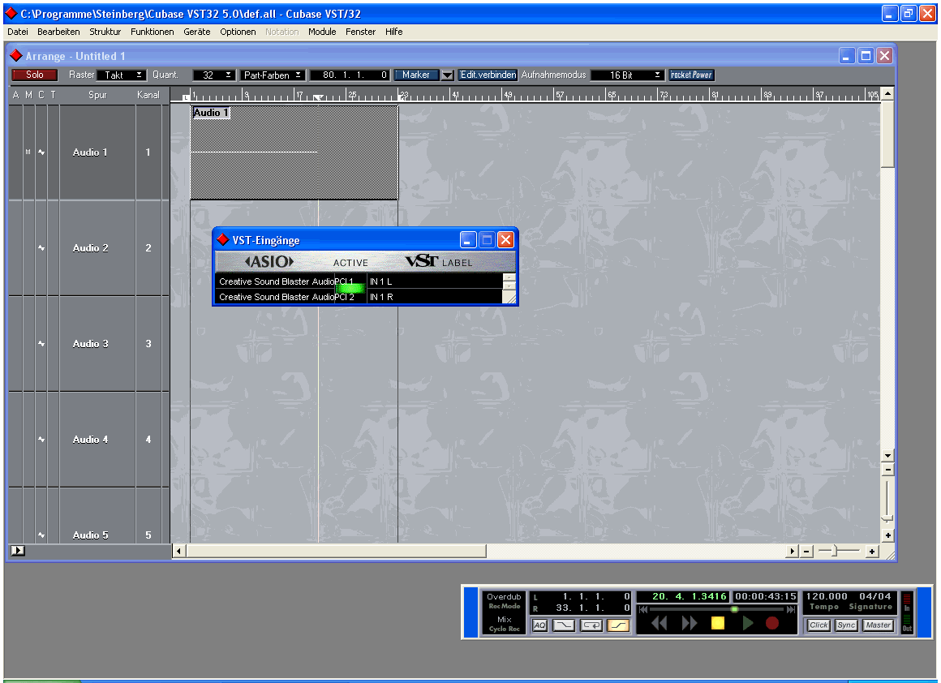Open the Bearbeiten menu
Screen dimensions: 941x683
pyautogui.click(x=58, y=32)
